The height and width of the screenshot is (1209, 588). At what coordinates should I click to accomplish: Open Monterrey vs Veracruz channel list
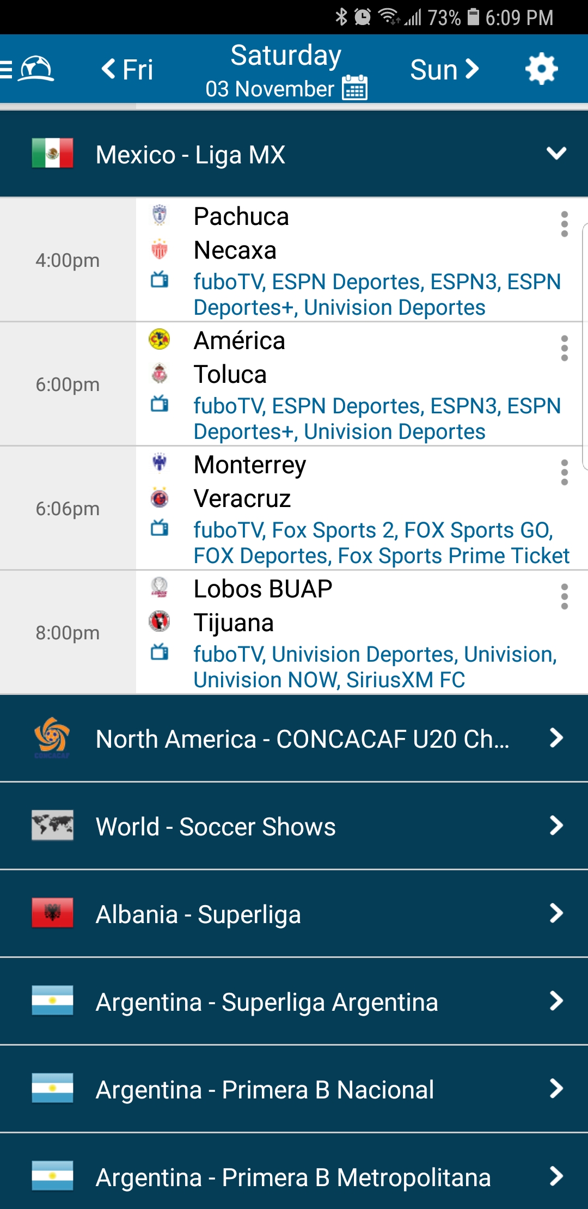pyautogui.click(x=381, y=542)
